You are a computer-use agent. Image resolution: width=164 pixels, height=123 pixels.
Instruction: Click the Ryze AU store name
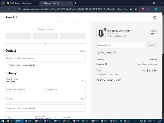(11, 17)
